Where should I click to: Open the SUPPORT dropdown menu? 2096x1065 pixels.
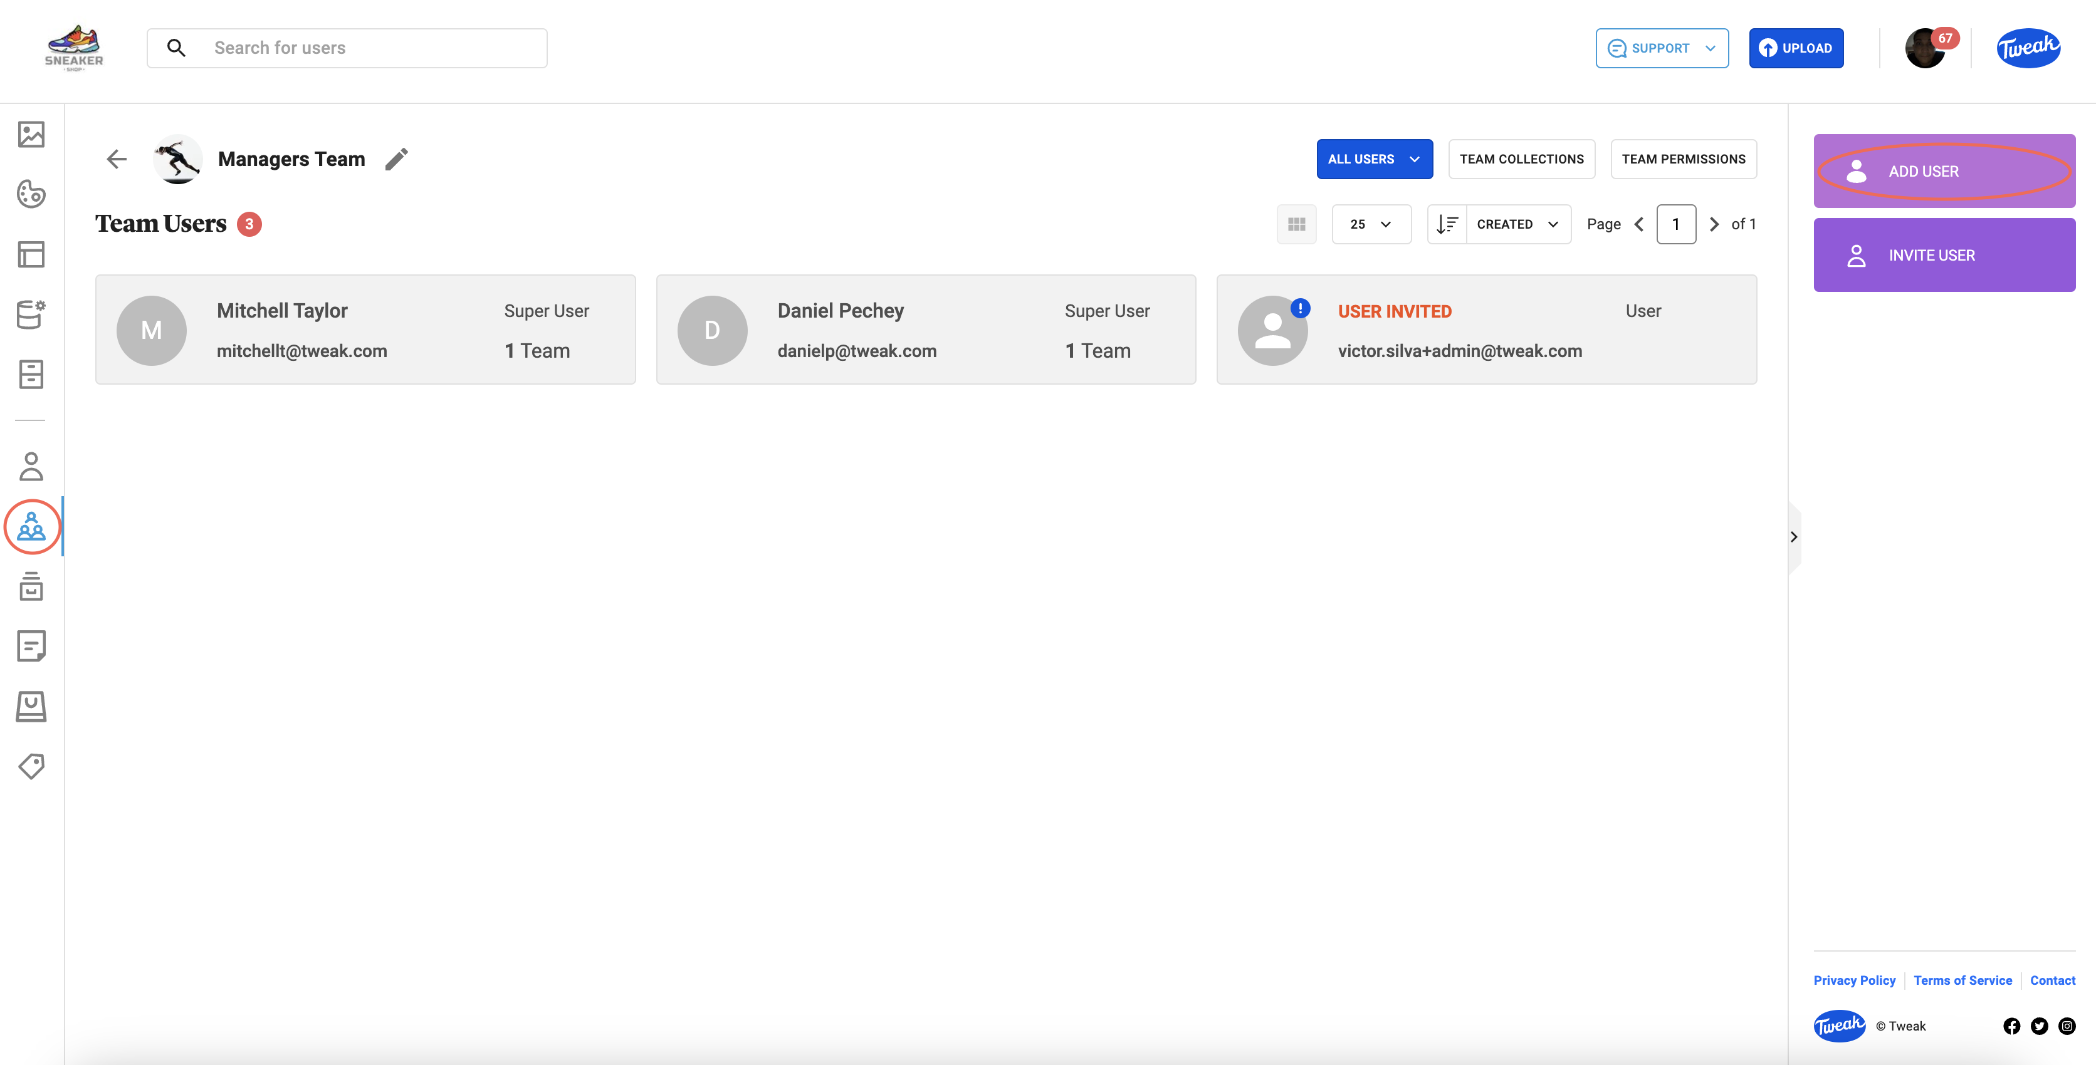(x=1662, y=48)
